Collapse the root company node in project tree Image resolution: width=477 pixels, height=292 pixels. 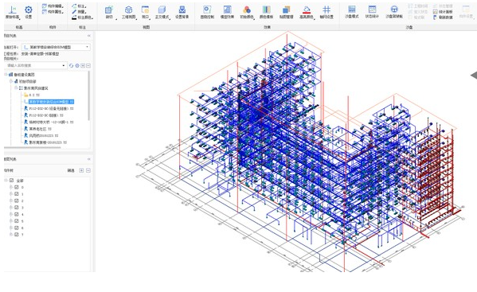pos(6,75)
